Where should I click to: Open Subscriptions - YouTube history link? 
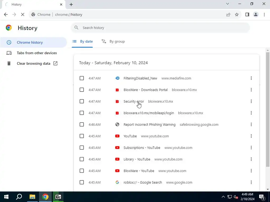point(142,148)
